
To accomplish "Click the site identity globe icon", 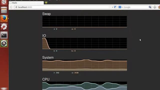I will [x=16, y=7].
